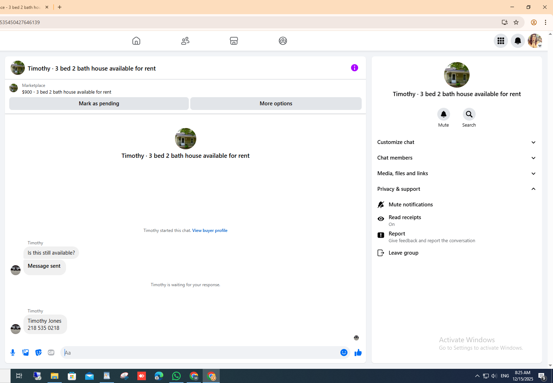The height and width of the screenshot is (383, 553).
Task: Open the notifications bell in header
Action: point(518,41)
